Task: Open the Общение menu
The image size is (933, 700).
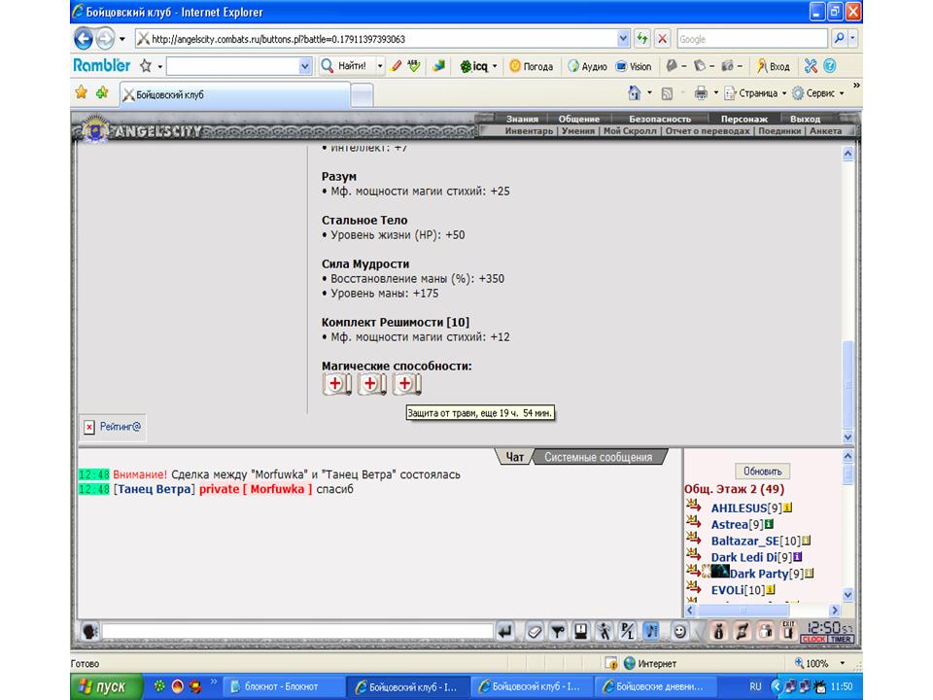Action: pyautogui.click(x=578, y=119)
